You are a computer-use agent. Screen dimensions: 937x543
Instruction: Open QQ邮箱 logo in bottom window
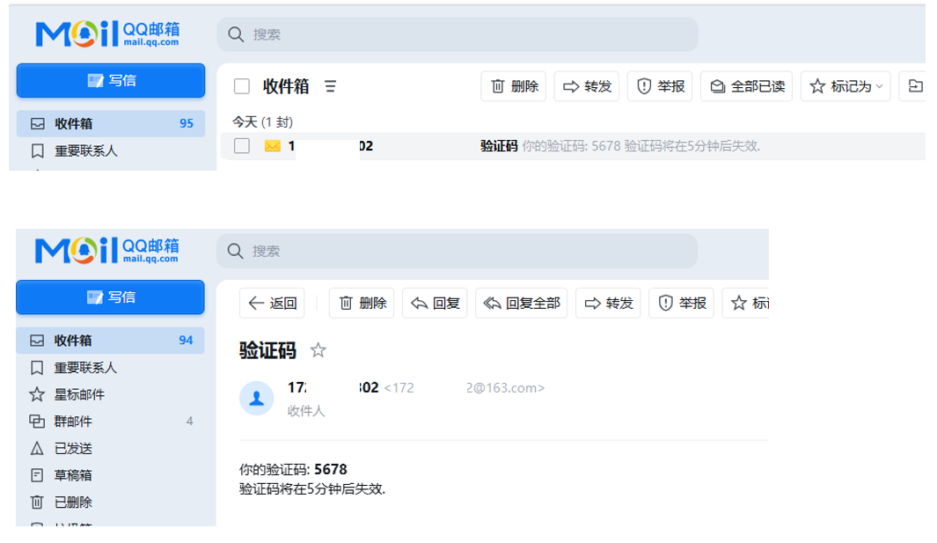(x=107, y=250)
